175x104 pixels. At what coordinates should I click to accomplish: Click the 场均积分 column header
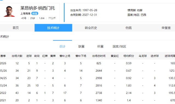click(x=128, y=56)
